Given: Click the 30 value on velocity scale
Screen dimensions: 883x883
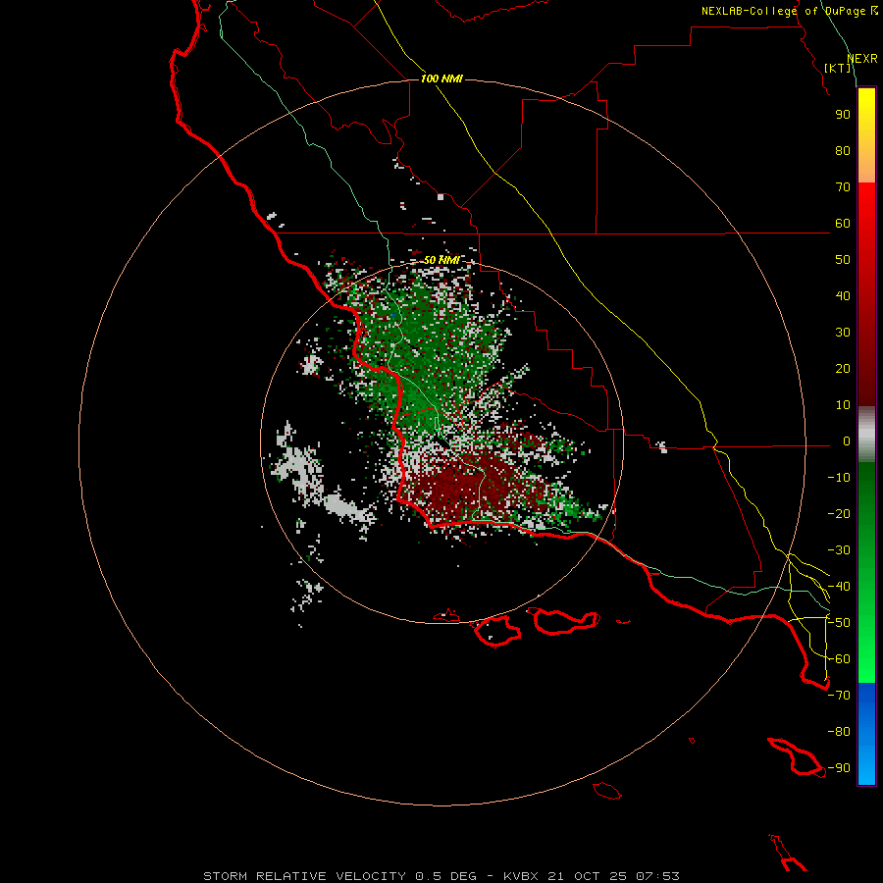Looking at the screenshot, I should [x=843, y=333].
